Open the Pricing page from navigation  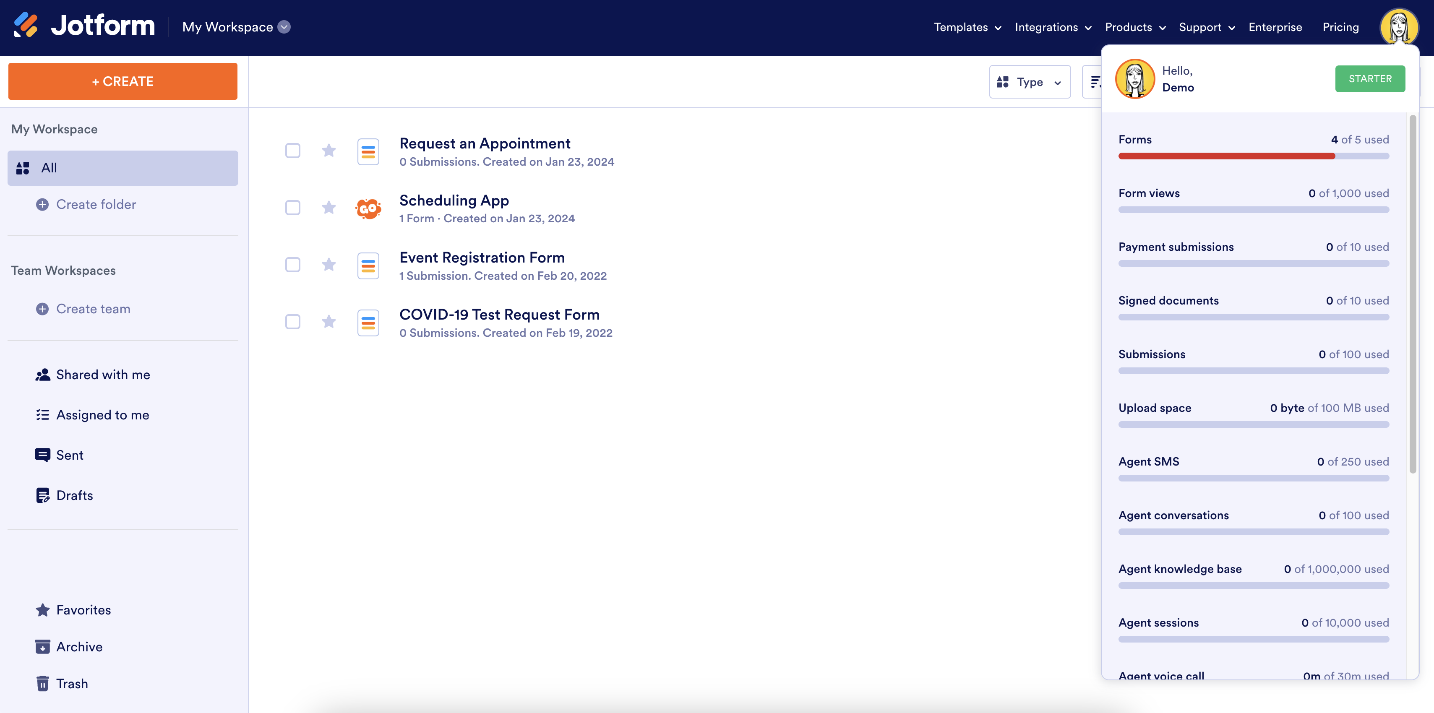1340,27
